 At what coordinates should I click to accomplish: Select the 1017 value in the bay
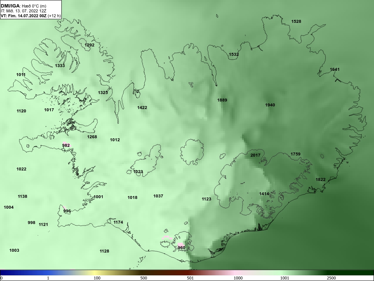[49, 110]
